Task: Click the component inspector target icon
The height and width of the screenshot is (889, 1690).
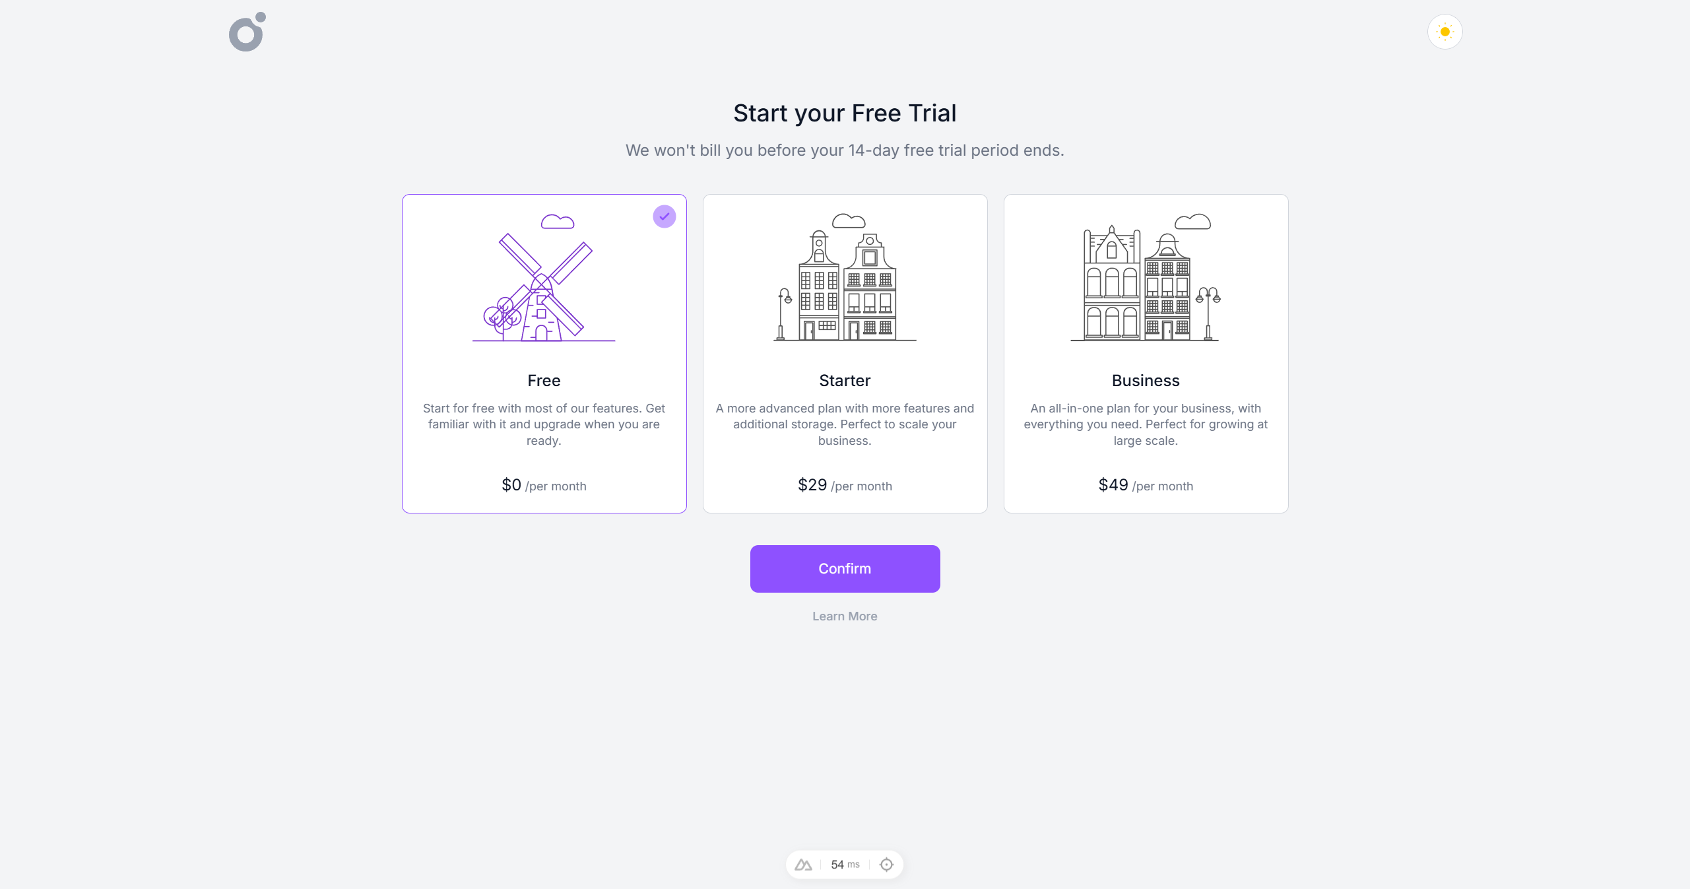Action: click(886, 865)
